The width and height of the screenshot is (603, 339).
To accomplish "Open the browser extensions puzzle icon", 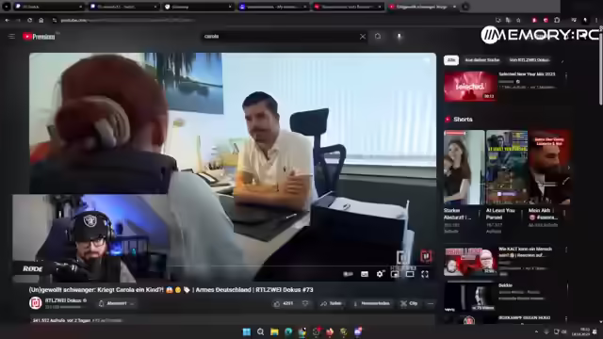I will 557,20.
